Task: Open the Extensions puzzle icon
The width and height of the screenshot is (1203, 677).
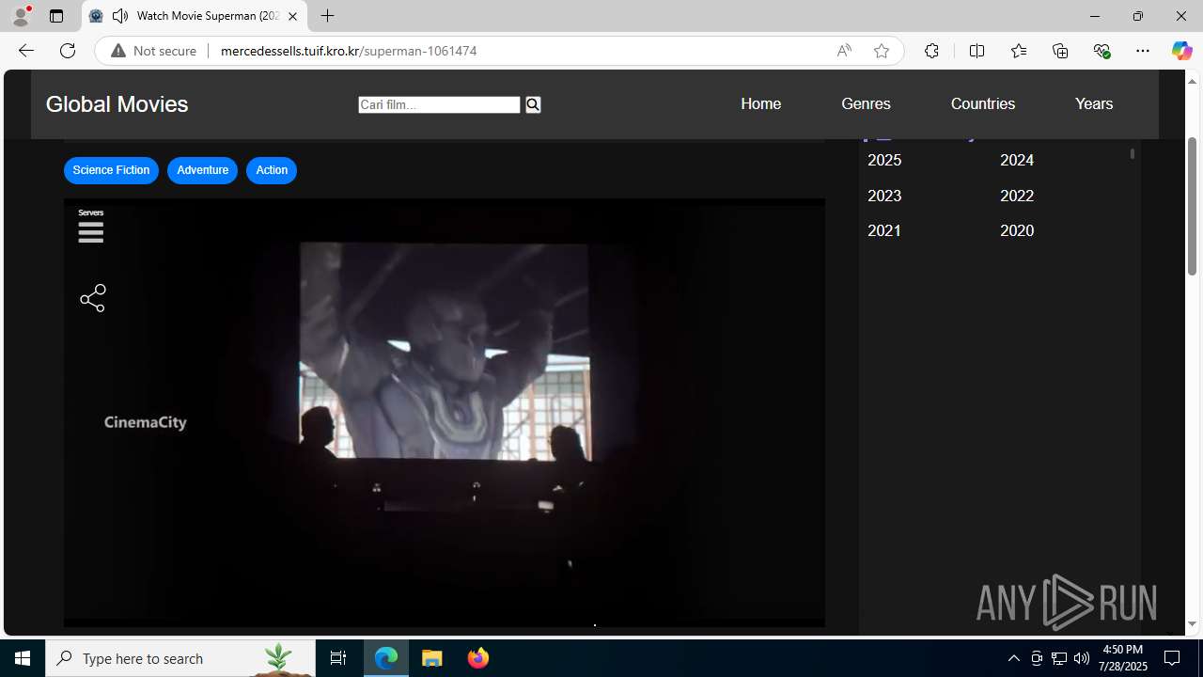Action: pyautogui.click(x=931, y=51)
